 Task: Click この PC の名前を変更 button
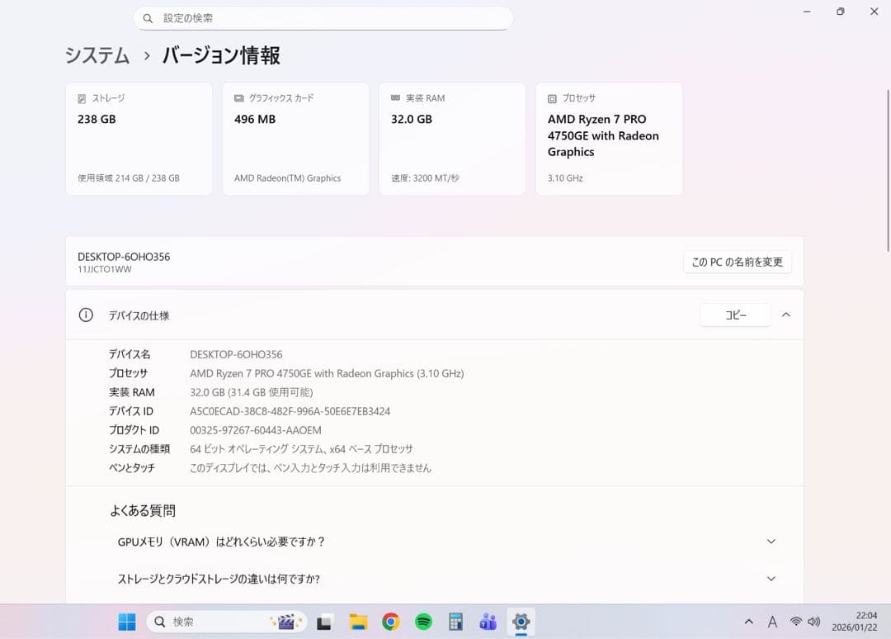[737, 262]
